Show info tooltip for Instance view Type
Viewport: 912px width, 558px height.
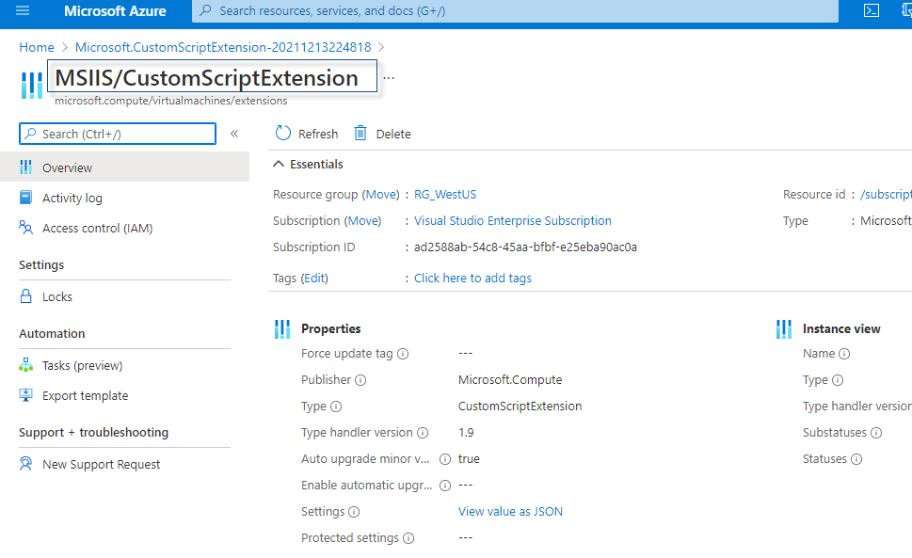[x=838, y=380]
